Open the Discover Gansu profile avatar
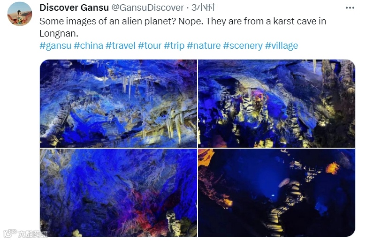 click(20, 14)
